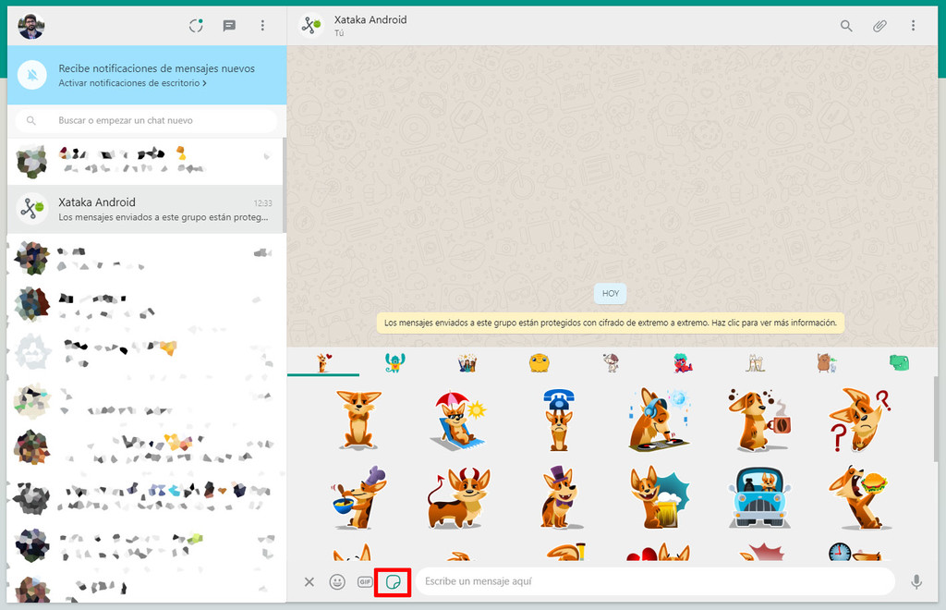Search within the Xataka Android conversation
This screenshot has height=610, width=946.
click(x=846, y=26)
